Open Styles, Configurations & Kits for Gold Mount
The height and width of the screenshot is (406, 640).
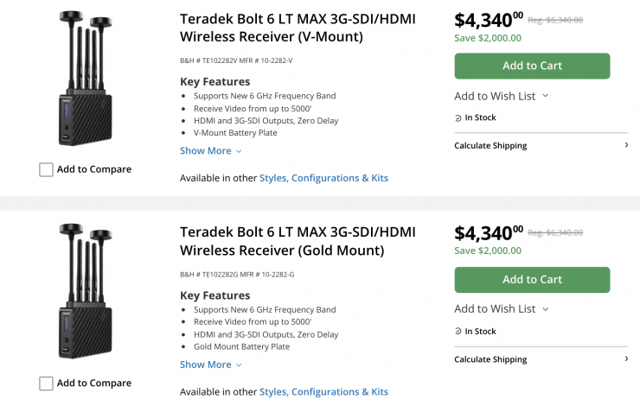[x=323, y=391]
